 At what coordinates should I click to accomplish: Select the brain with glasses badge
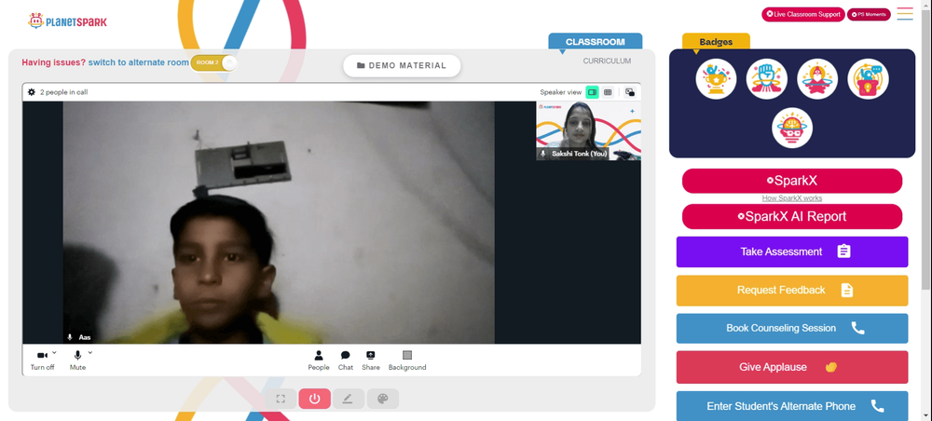(792, 128)
